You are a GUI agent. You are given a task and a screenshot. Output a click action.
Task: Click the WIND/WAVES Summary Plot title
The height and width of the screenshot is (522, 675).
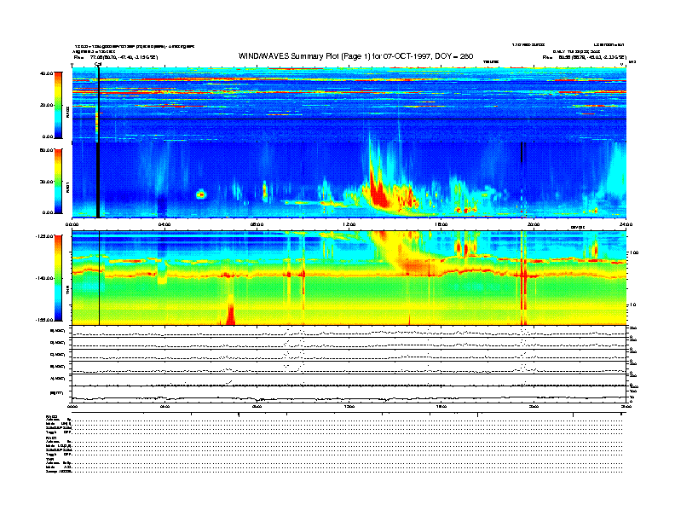pyautogui.click(x=355, y=56)
